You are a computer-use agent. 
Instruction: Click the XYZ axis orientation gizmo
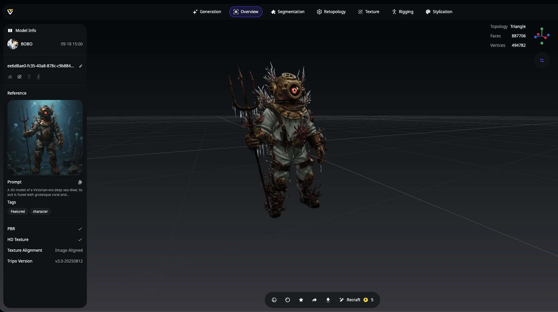(x=542, y=36)
